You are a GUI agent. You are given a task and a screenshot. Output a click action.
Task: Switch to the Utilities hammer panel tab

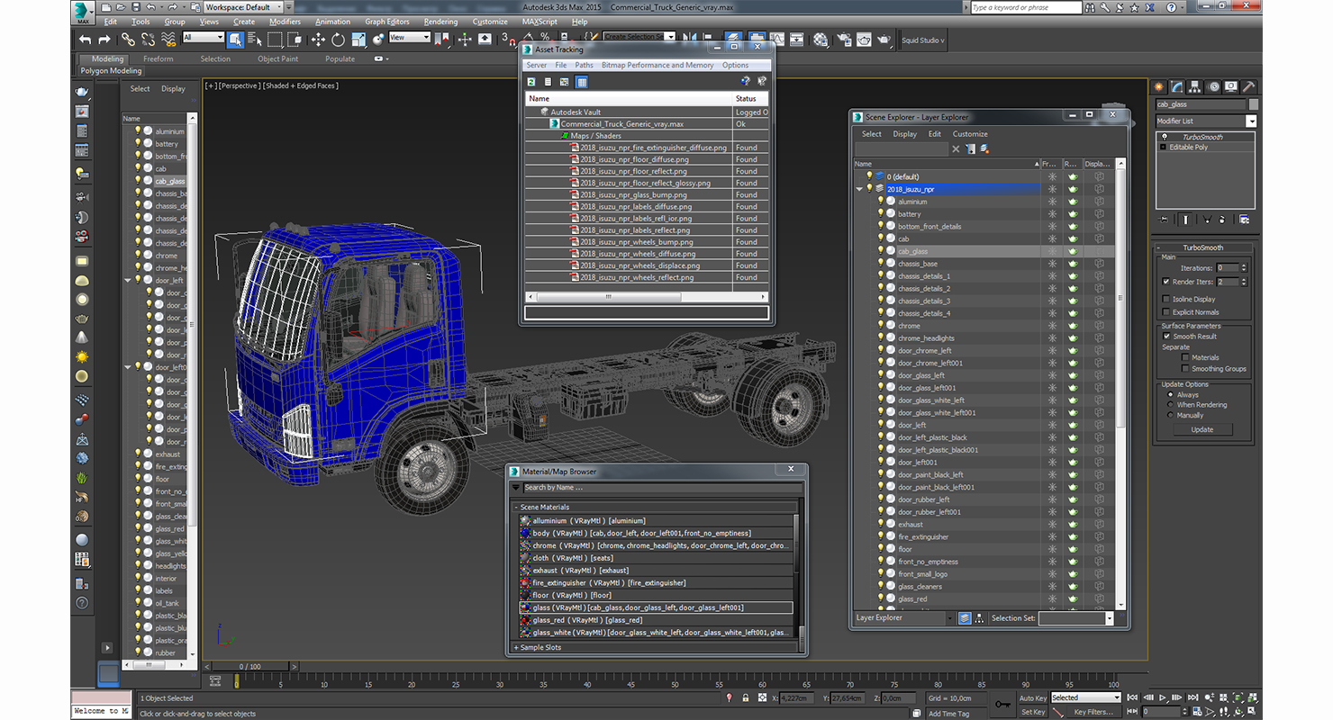[1248, 87]
